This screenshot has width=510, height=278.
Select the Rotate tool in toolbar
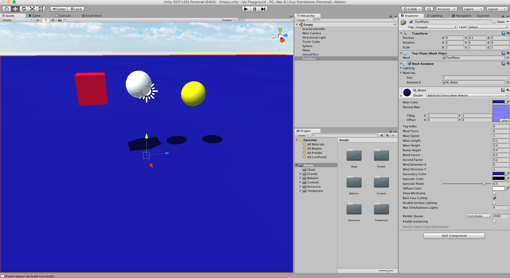24,9
